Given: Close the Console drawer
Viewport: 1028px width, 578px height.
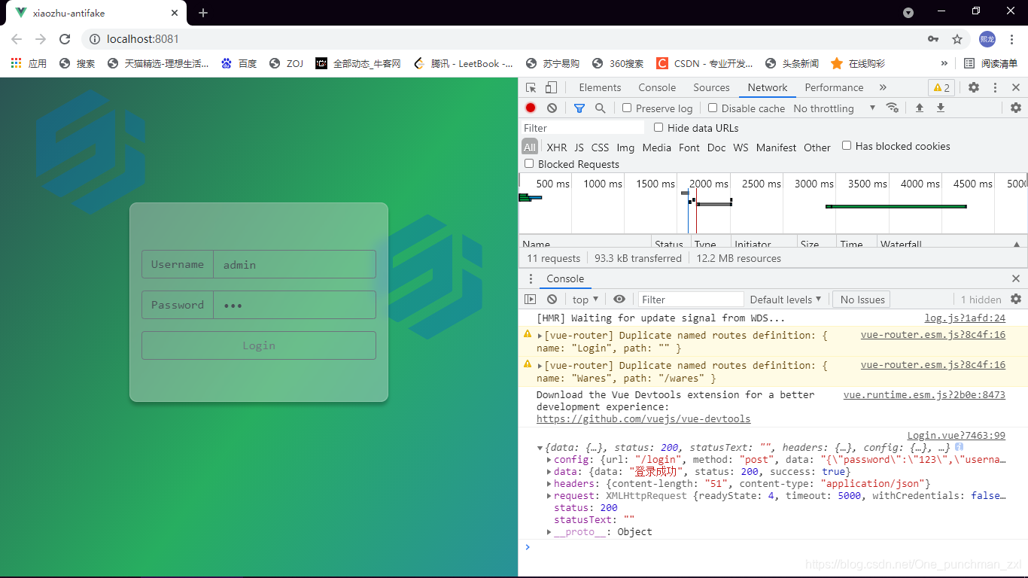Looking at the screenshot, I should [1016, 278].
